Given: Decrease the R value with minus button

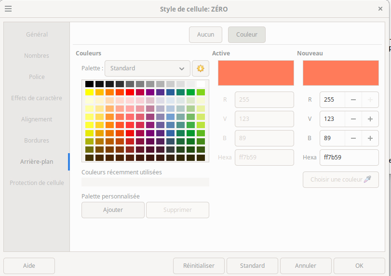Looking at the screenshot, I should [353, 100].
